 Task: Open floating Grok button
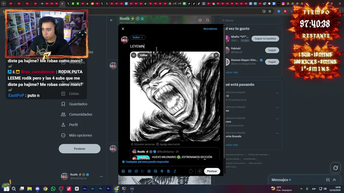(336, 168)
